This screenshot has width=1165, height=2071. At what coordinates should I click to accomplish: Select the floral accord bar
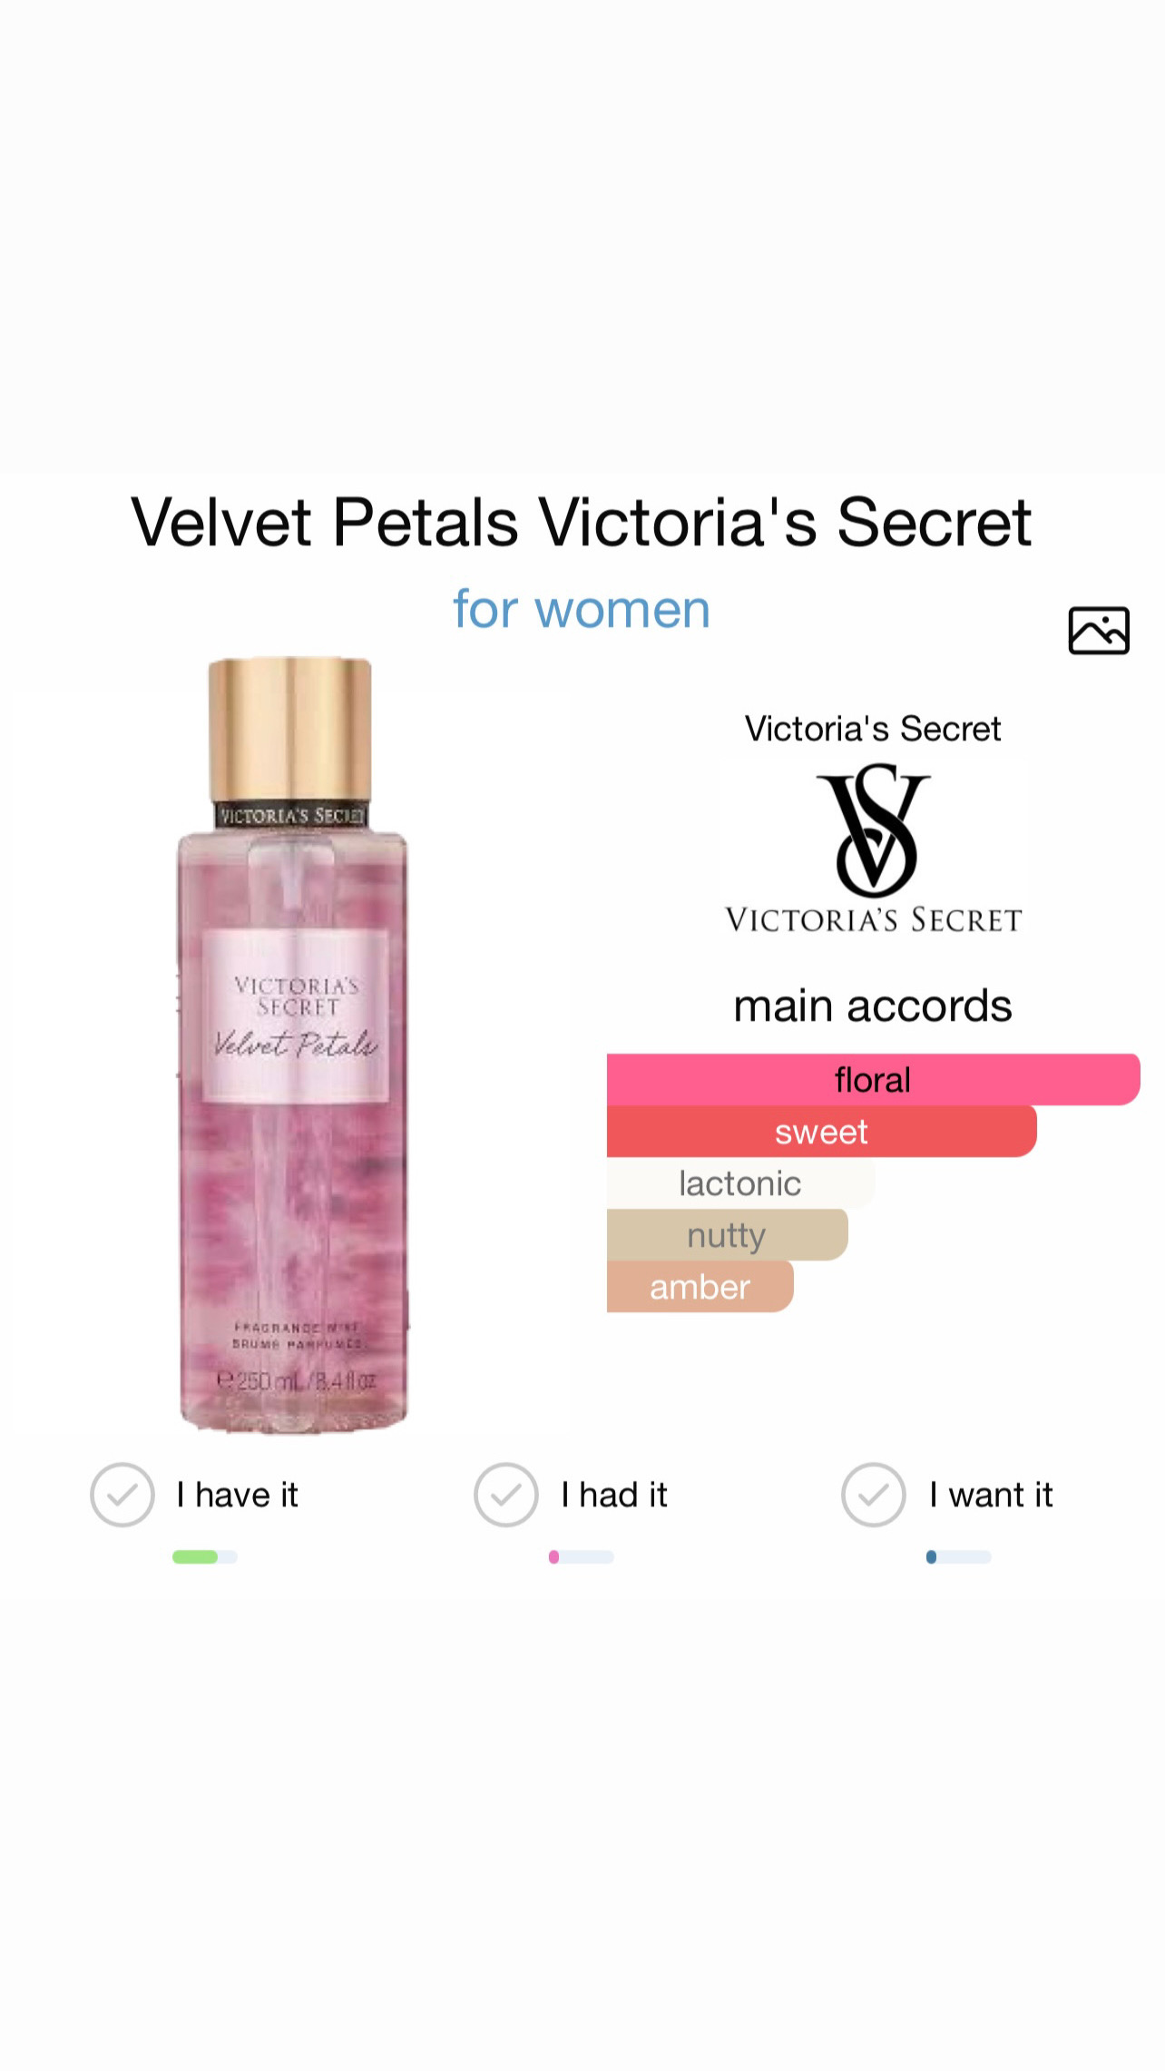[873, 1079]
